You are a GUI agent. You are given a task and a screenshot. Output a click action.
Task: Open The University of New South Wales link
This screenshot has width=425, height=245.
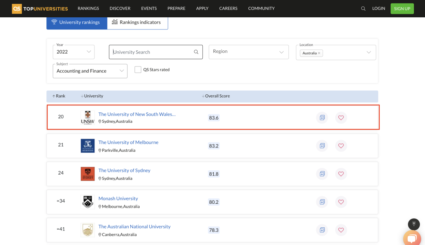pyautogui.click(x=137, y=114)
